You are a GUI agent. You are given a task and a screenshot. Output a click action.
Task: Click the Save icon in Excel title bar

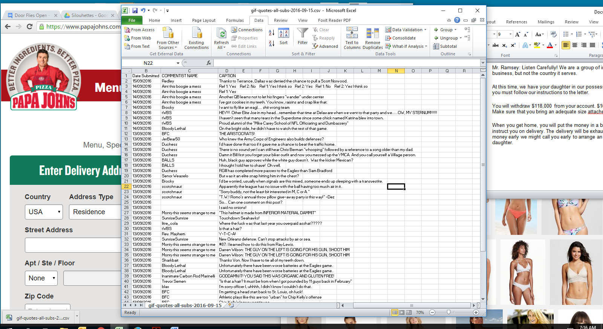135,11
